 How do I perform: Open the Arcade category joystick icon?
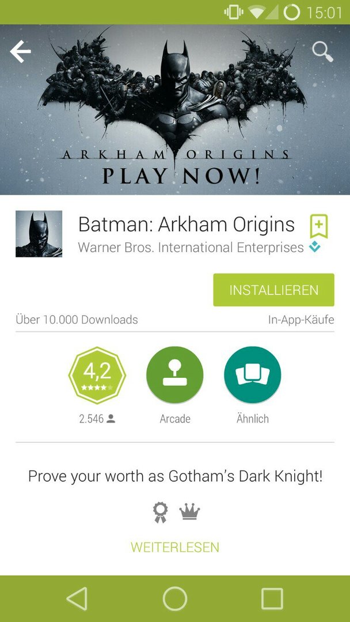[x=175, y=375]
